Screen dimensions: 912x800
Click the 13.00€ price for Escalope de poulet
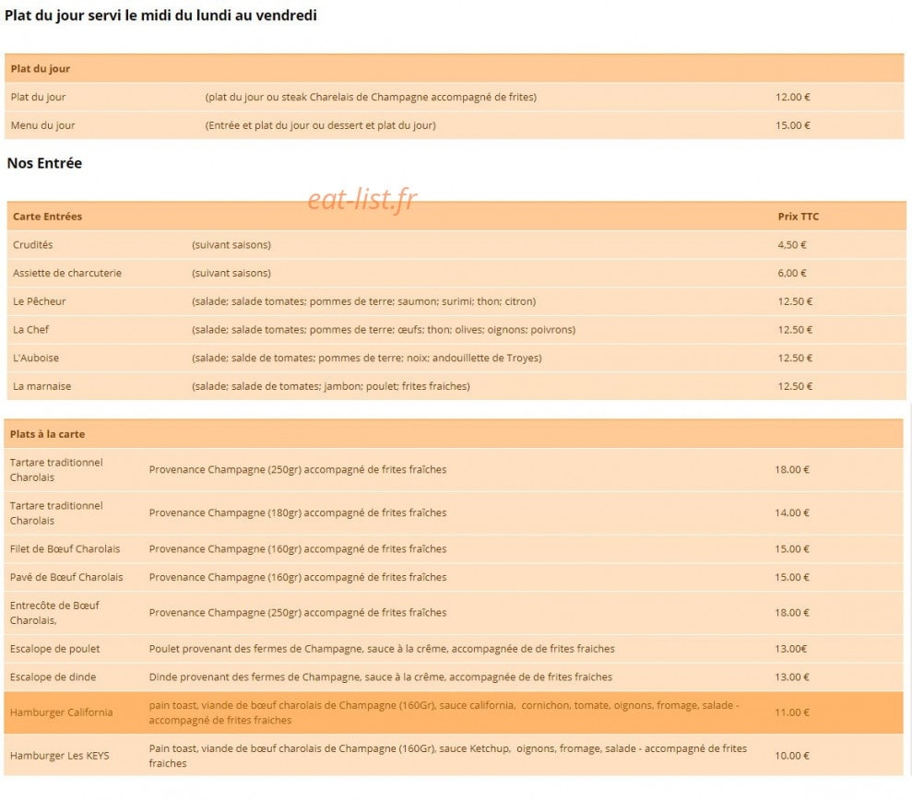pyautogui.click(x=790, y=649)
